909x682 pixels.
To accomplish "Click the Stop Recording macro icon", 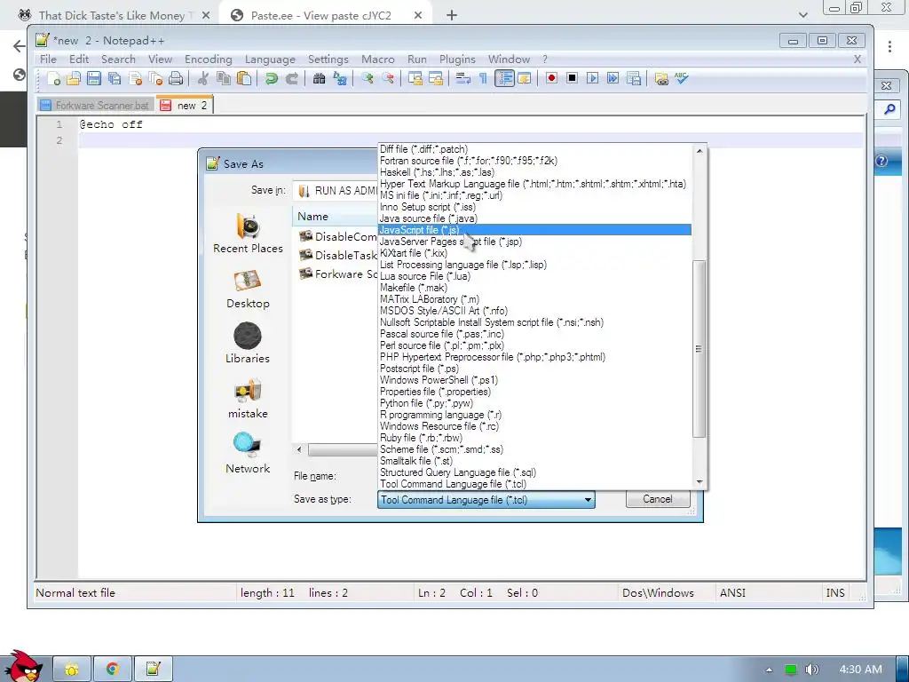I will click(x=572, y=78).
